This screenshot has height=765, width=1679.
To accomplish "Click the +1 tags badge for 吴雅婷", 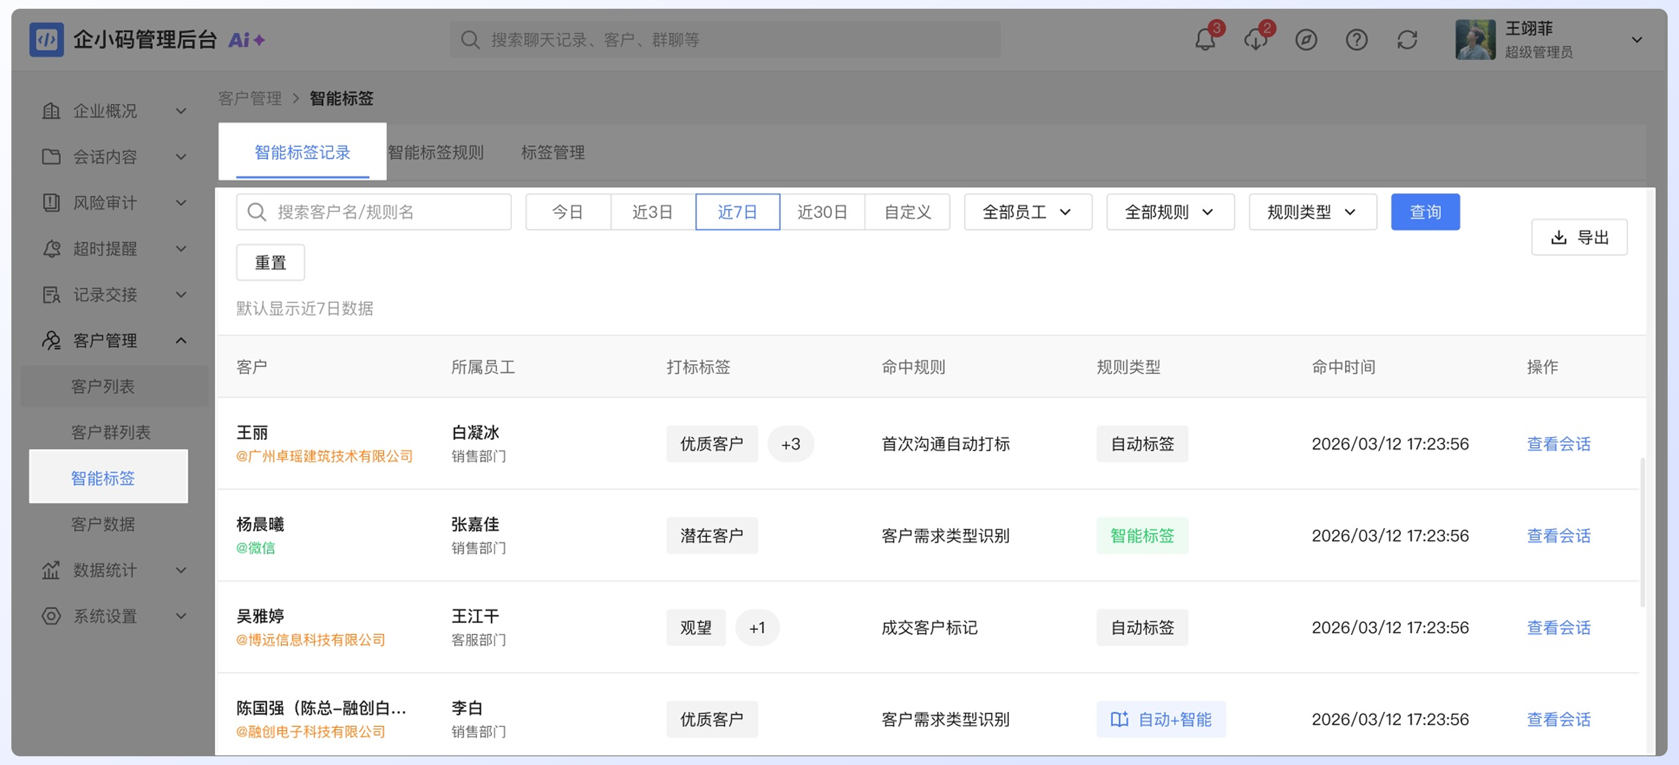I will point(757,627).
